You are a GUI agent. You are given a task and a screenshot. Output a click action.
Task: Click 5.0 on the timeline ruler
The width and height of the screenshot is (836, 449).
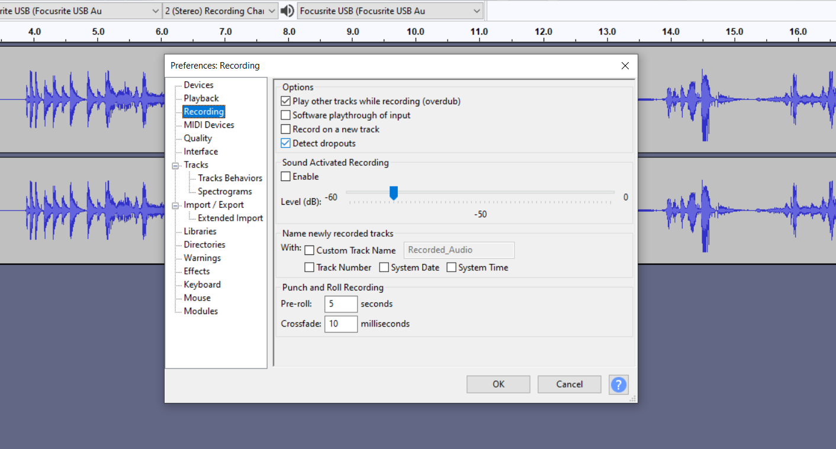click(x=98, y=31)
